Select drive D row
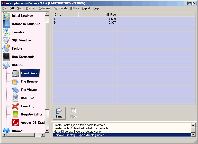198x144 pixels. [124, 23]
